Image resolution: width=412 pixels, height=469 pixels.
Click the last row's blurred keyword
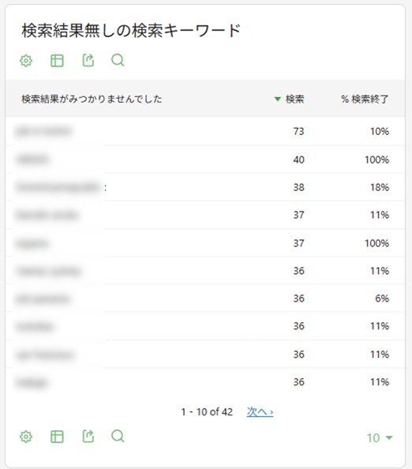[x=32, y=383]
